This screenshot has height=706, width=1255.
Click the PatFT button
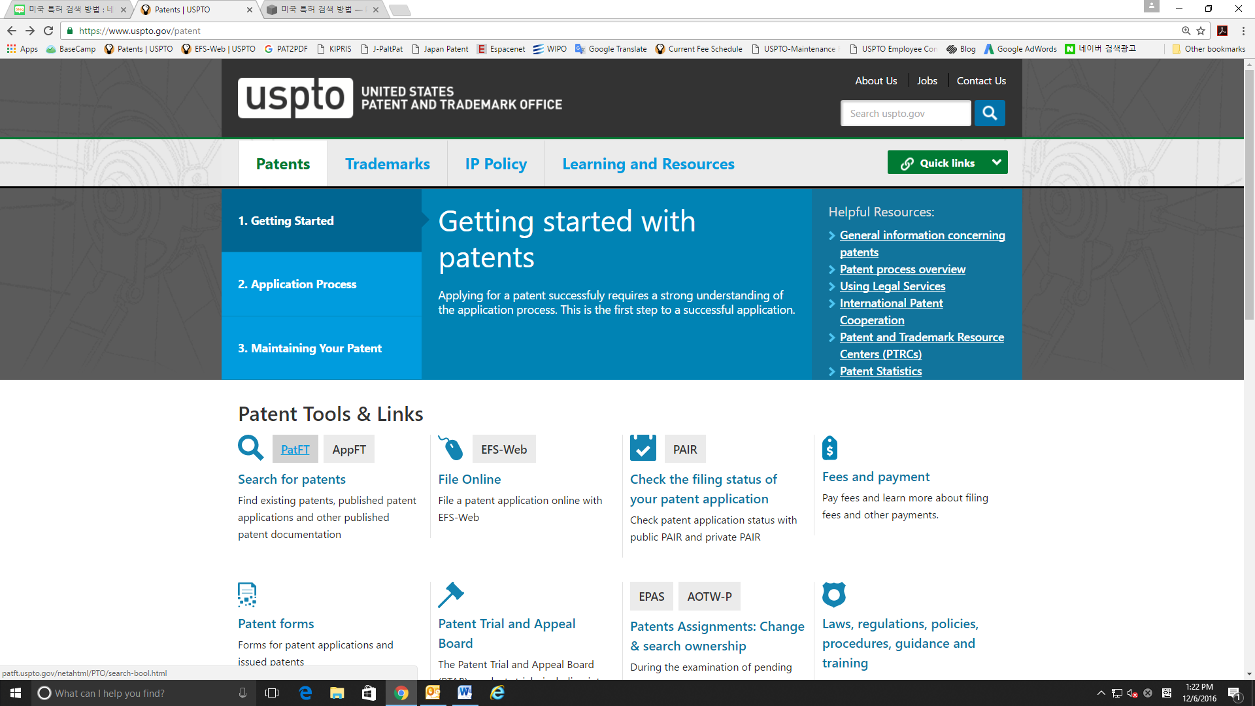(295, 449)
